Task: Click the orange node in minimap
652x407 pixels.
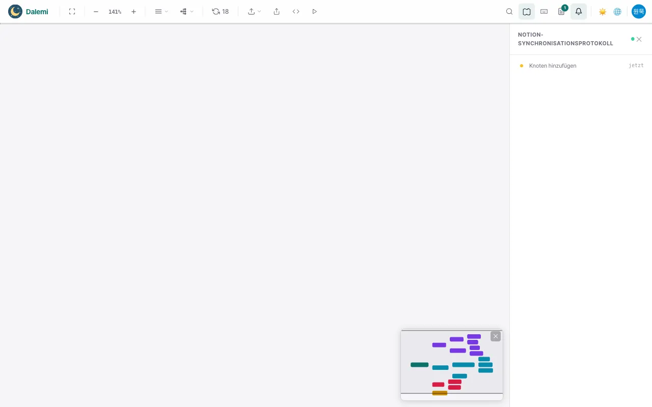Action: 440,393
